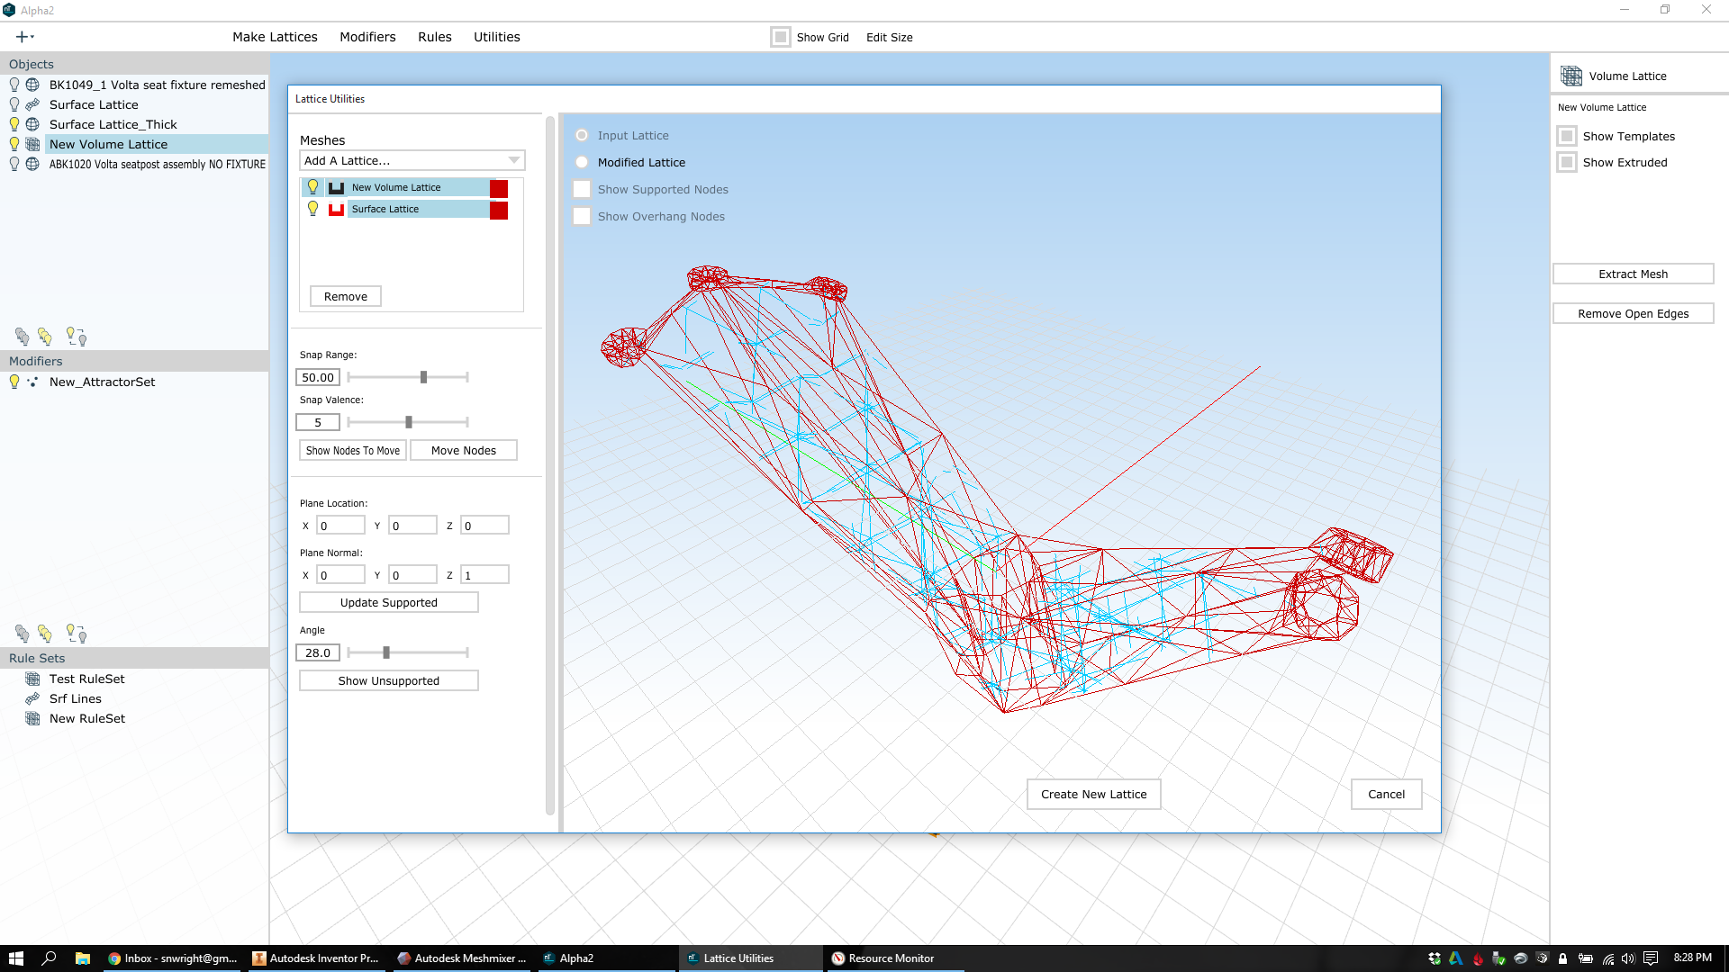This screenshot has height=972, width=1729.
Task: Click the New_AttractorSet modifier icon
Action: tap(34, 381)
